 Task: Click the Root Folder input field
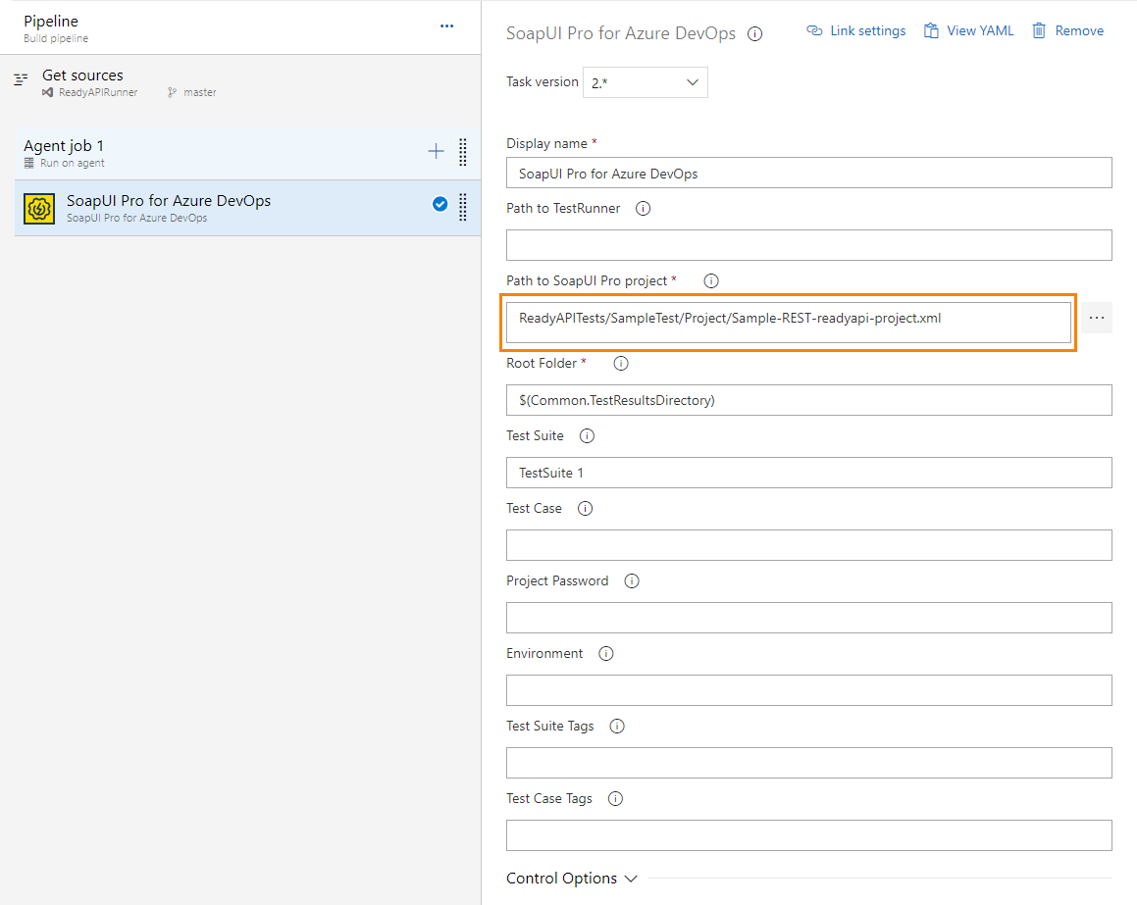(809, 400)
